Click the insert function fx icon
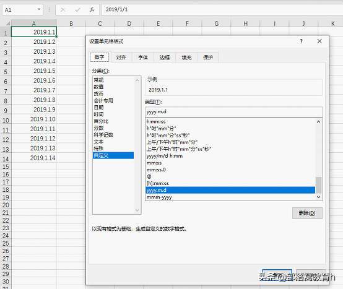 click(x=92, y=10)
